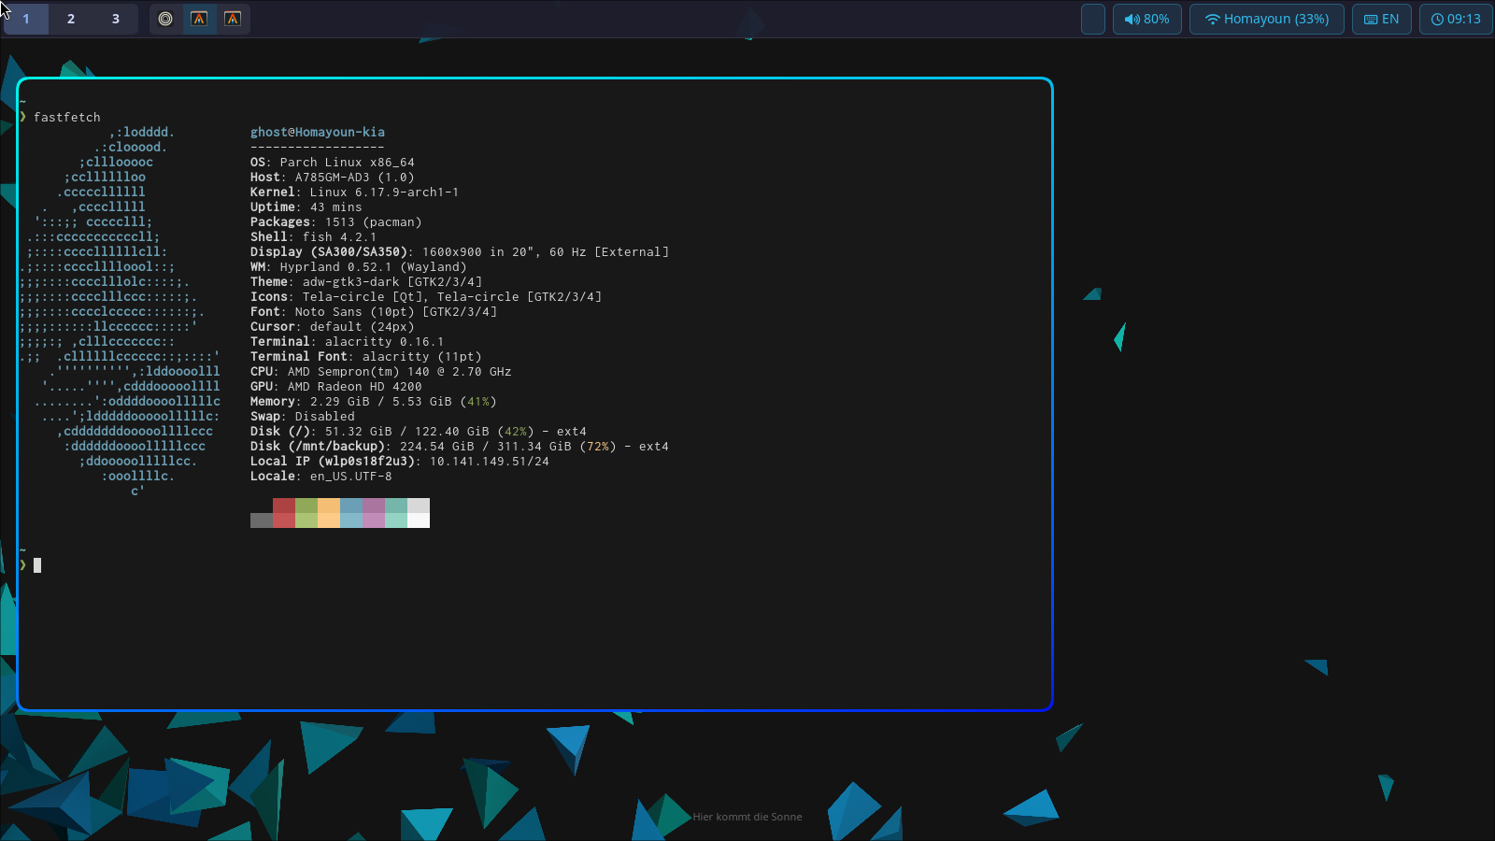Switch to workspace 2
1495x841 pixels.
(71, 19)
